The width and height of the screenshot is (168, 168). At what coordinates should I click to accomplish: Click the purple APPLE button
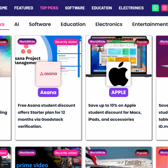tap(119, 92)
